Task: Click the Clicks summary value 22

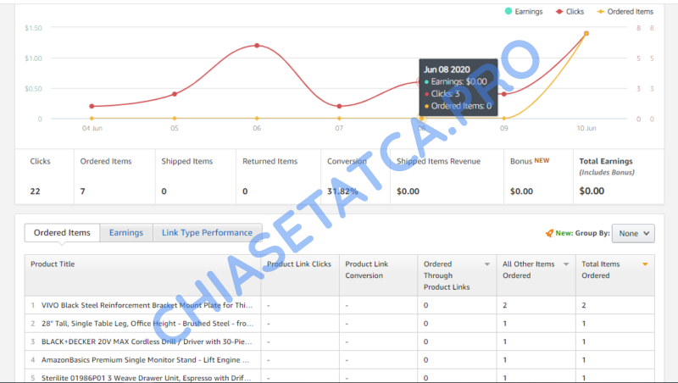Action: [35, 191]
